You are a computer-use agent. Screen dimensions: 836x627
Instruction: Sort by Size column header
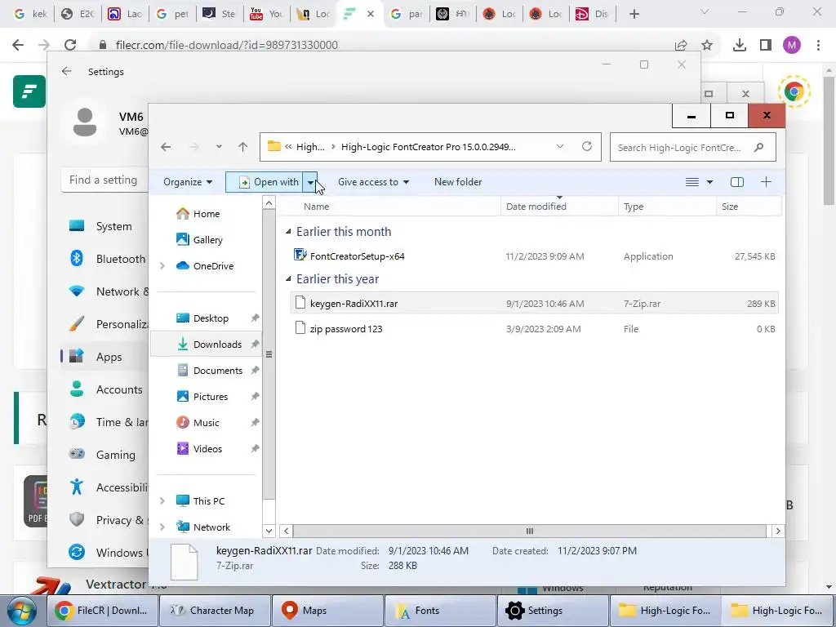click(749, 207)
